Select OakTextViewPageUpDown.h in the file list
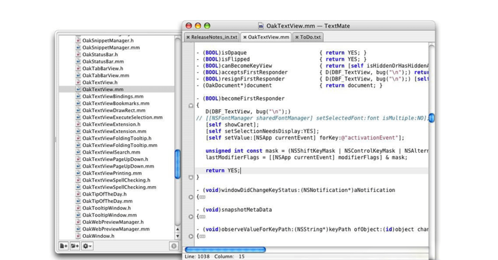498x260 pixels. (116, 159)
